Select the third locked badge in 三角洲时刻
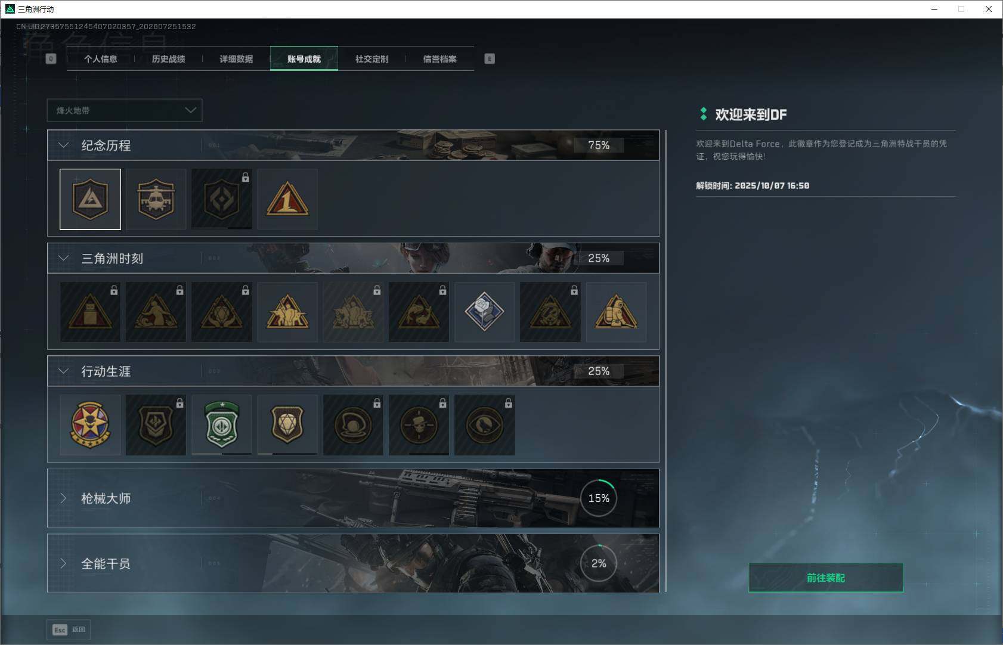 222,312
